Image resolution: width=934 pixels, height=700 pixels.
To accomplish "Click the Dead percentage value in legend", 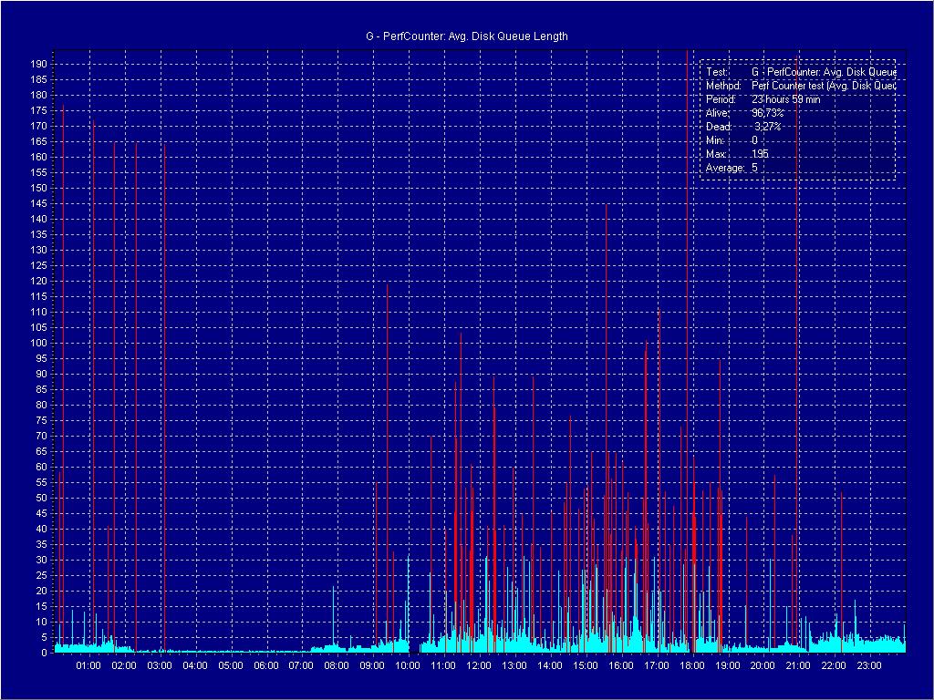I will (x=767, y=127).
